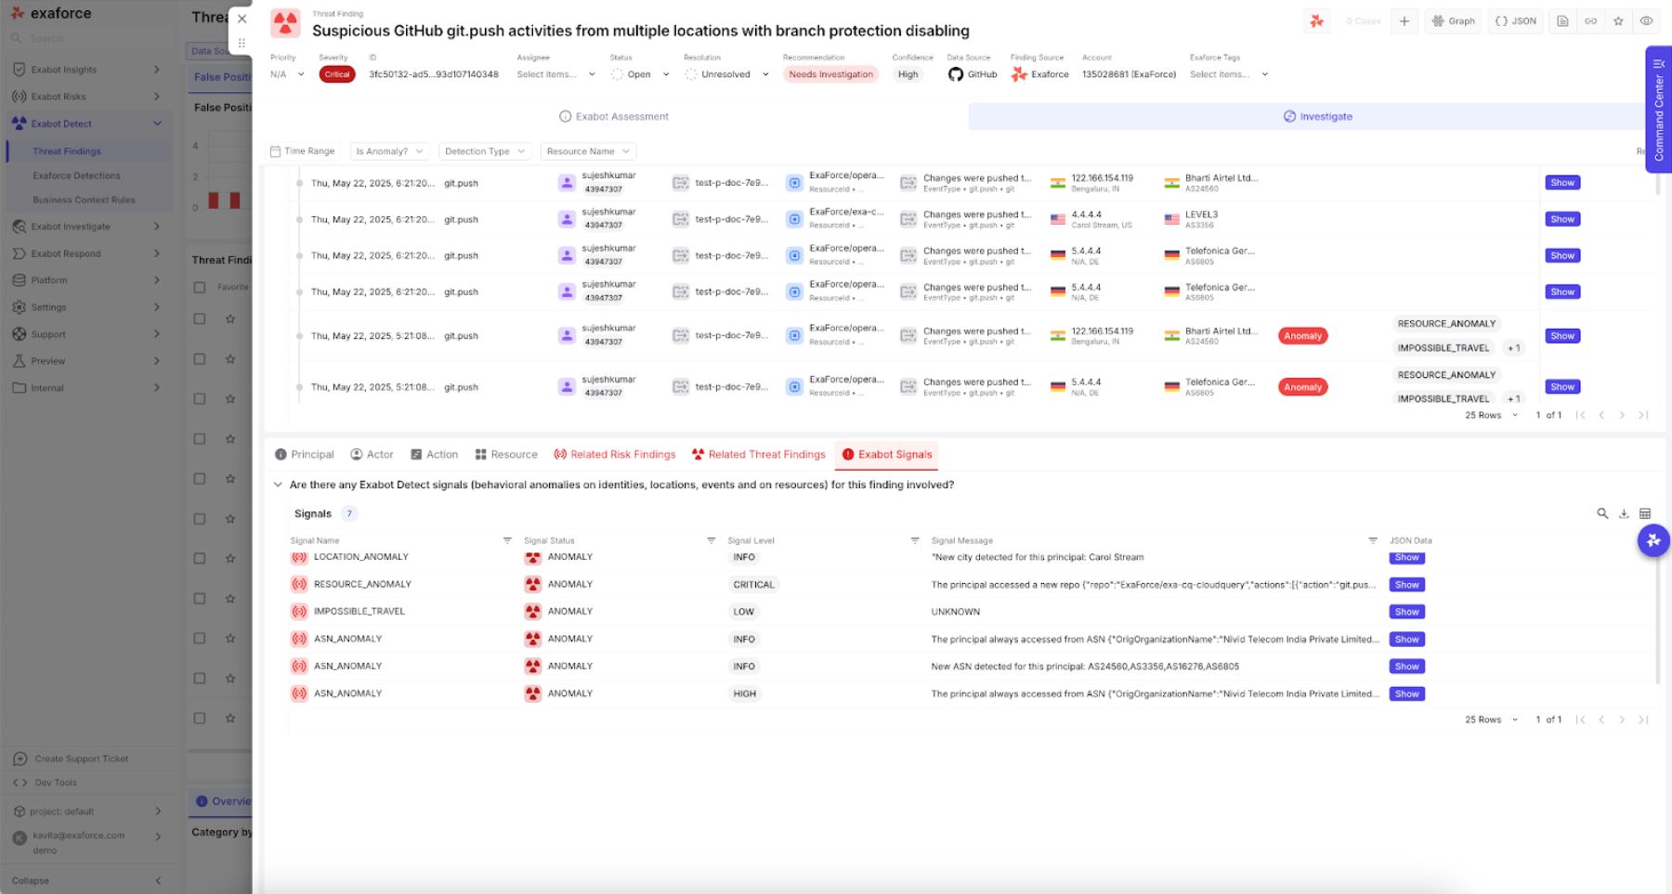Change the Status Open dropdown
The width and height of the screenshot is (1672, 894).
(639, 74)
